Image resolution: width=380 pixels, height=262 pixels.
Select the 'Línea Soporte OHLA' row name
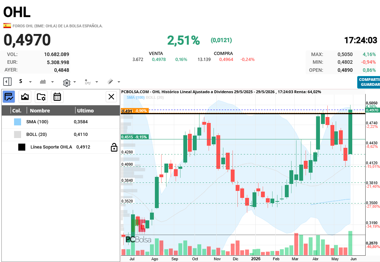[x=51, y=147]
